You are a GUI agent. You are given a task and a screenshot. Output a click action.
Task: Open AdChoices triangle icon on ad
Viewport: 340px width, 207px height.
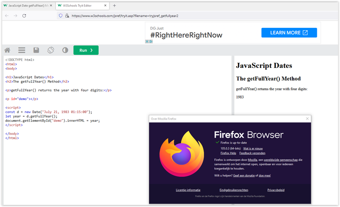pyautogui.click(x=151, y=41)
